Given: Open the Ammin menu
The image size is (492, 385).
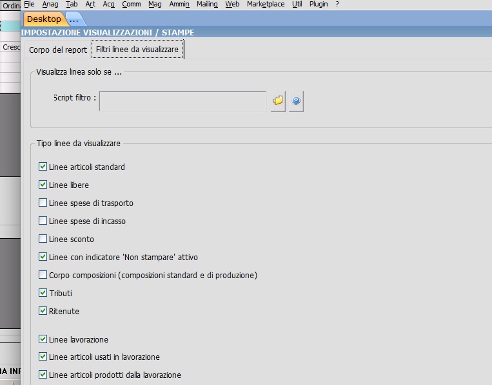Looking at the screenshot, I should [x=179, y=4].
